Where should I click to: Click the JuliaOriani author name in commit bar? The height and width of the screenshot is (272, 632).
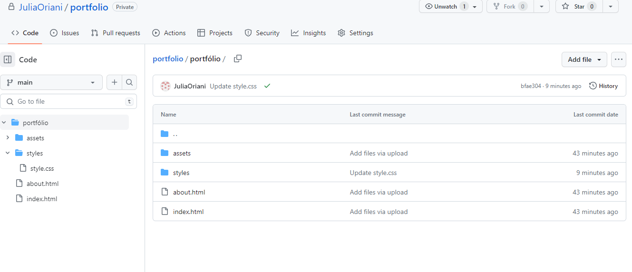click(x=190, y=86)
